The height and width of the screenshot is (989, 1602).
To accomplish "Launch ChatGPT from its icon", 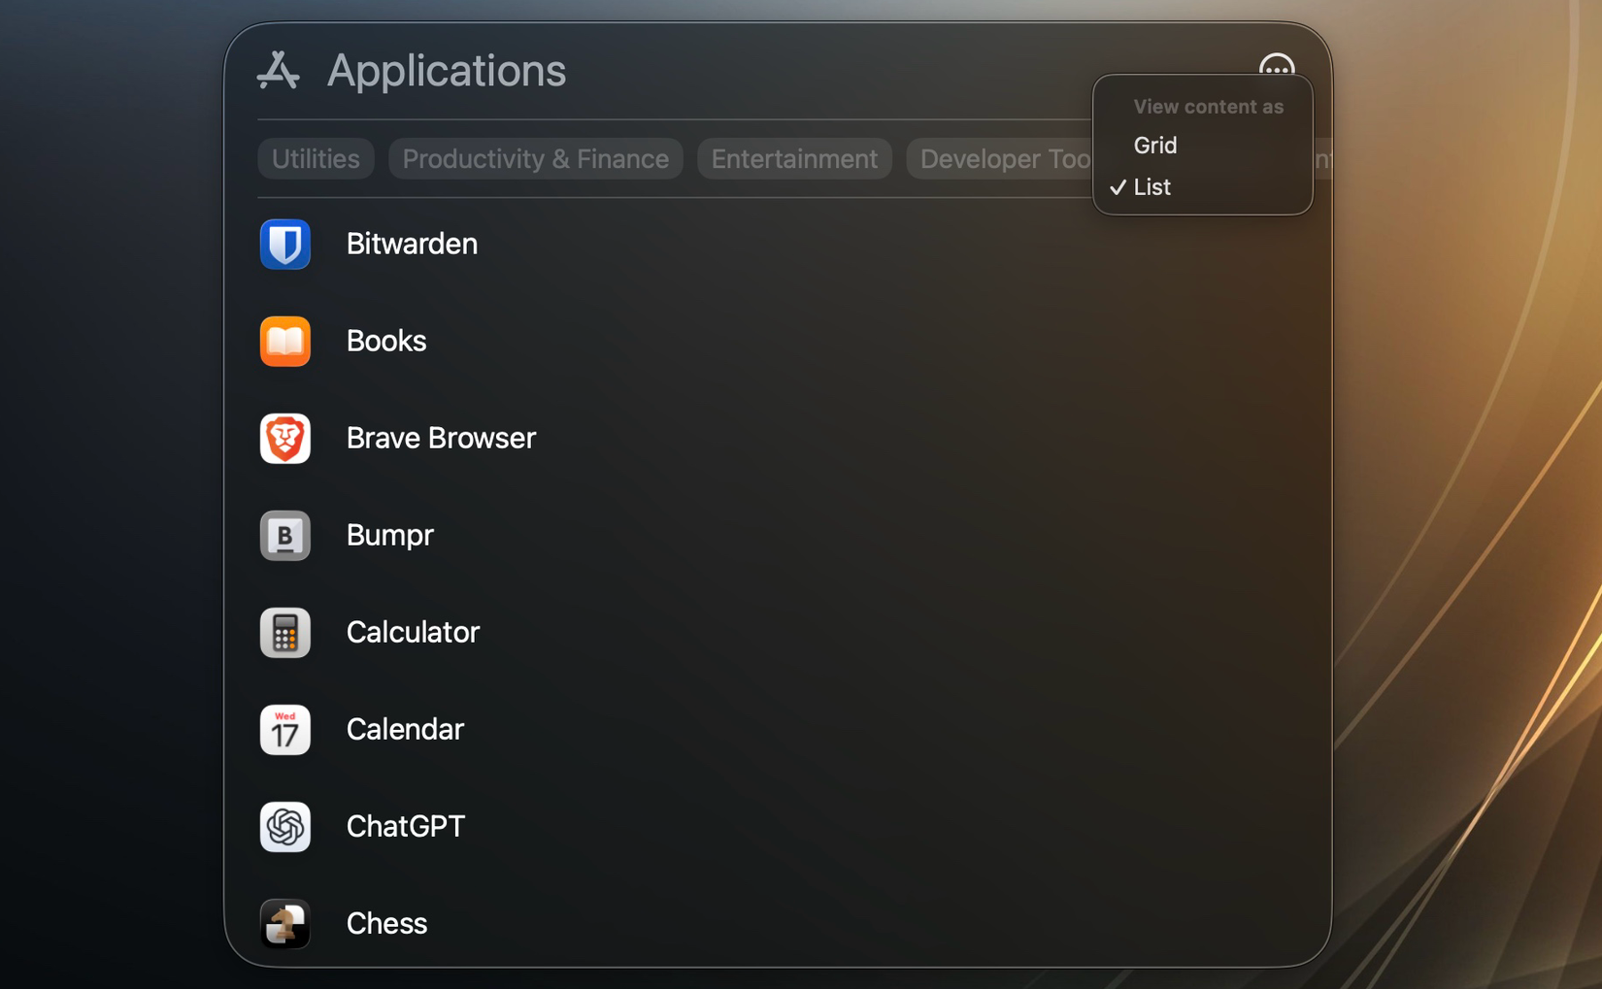I will [x=284, y=827].
